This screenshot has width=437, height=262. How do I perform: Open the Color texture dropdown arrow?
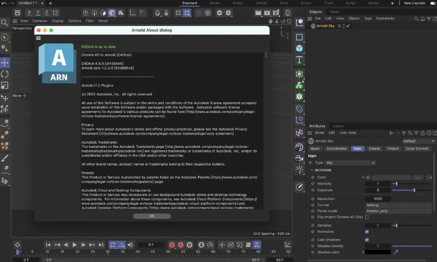click(368, 177)
